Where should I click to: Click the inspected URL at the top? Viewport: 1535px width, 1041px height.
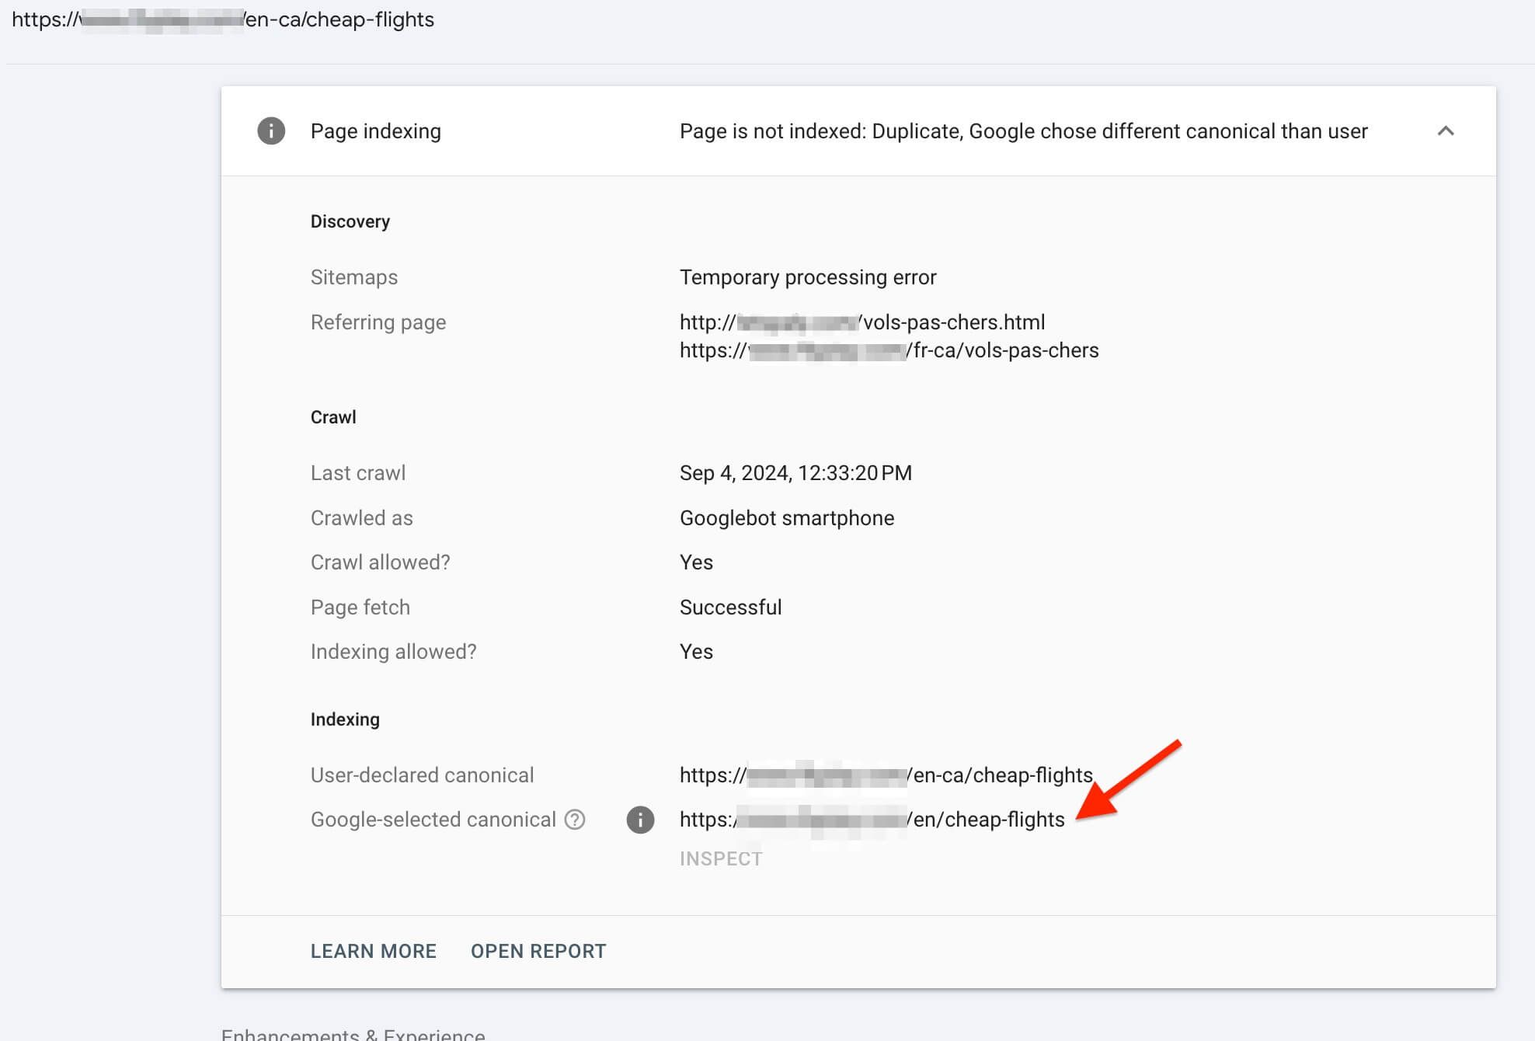coord(223,19)
